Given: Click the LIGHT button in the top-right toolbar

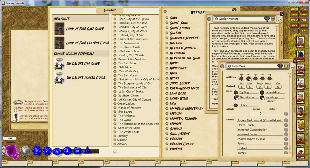Looking at the screenshot, I should 294,9.
